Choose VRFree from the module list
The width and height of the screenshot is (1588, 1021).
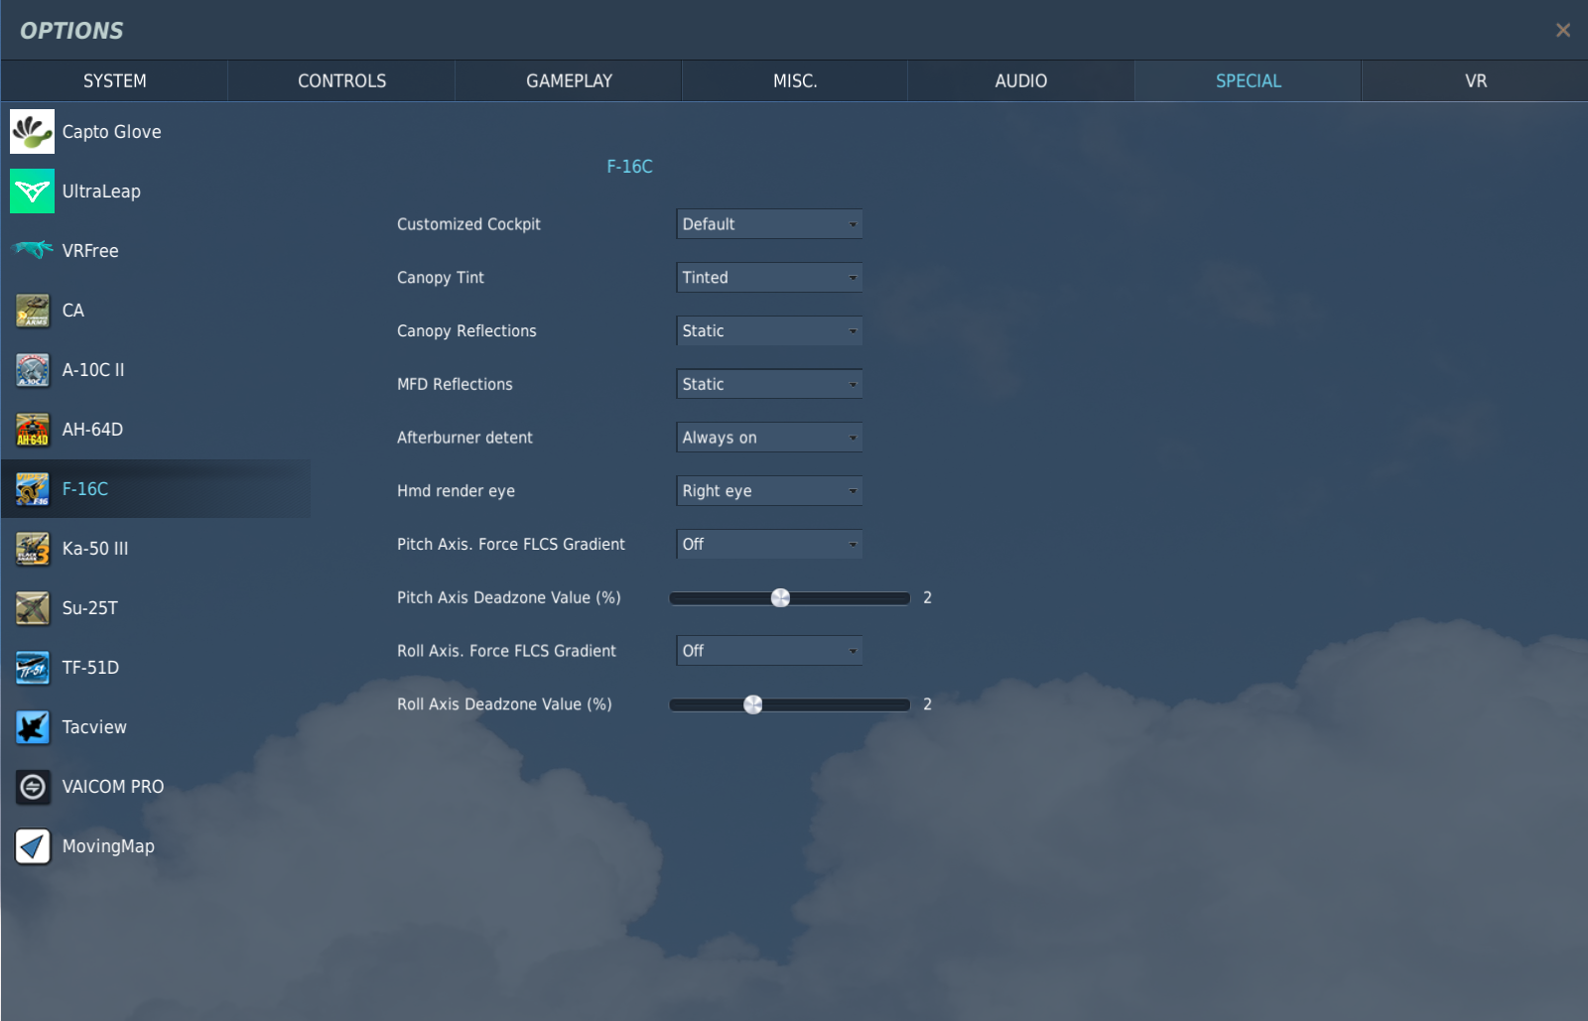point(156,250)
